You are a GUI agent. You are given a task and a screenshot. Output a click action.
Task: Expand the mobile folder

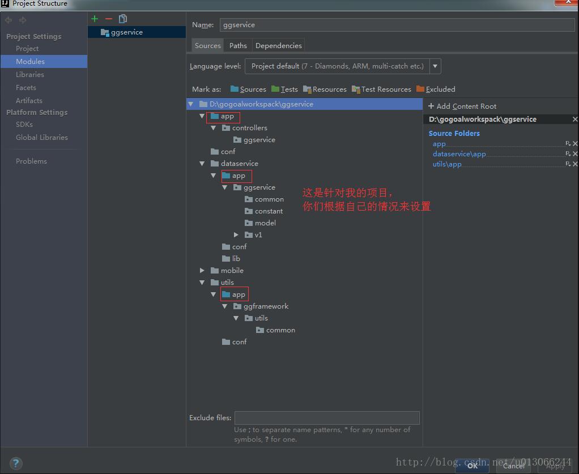coord(202,271)
